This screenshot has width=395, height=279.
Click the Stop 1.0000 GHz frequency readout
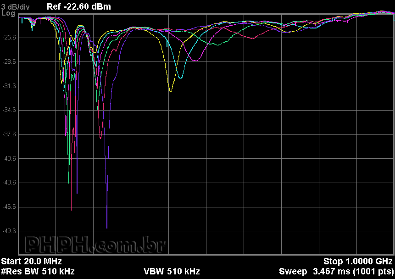point(358,262)
